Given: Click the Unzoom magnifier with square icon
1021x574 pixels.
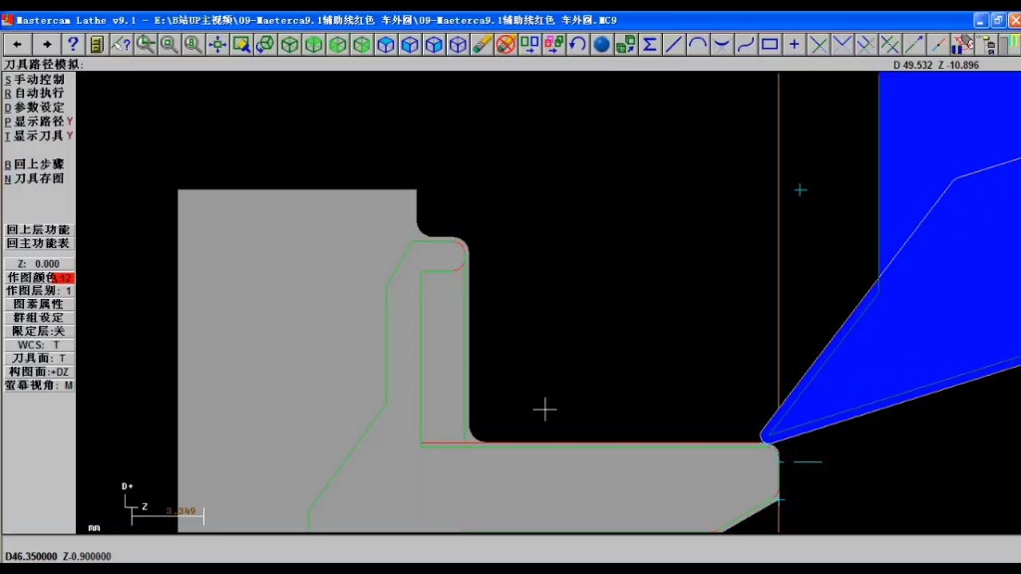Looking at the screenshot, I should pyautogui.click(x=169, y=44).
